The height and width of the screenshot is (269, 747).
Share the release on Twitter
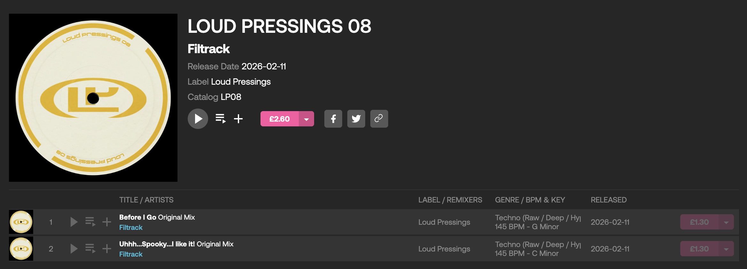click(356, 119)
